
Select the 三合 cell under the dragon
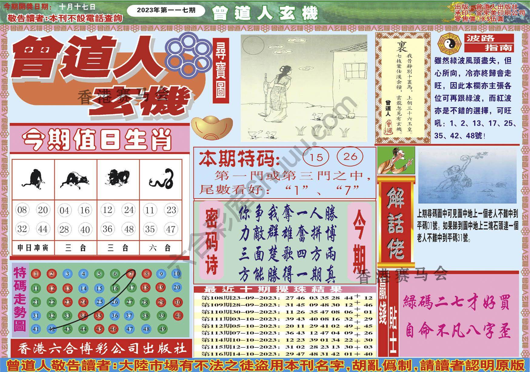118,248
